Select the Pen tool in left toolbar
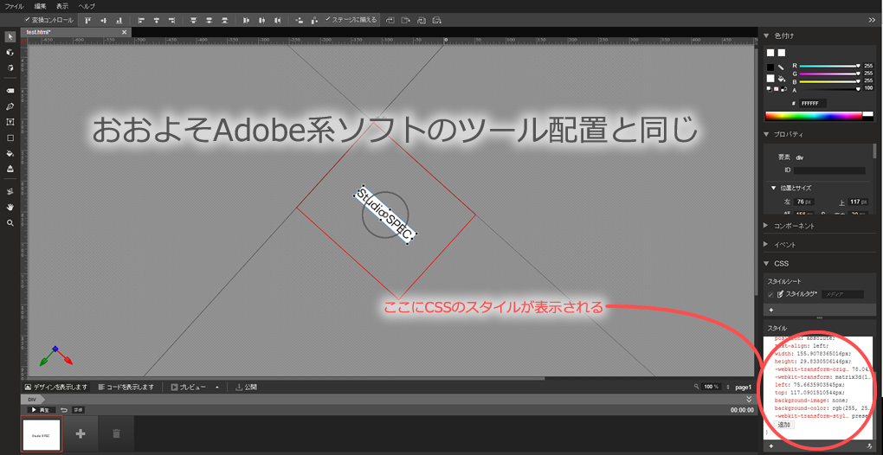This screenshot has width=883, height=455. (x=10, y=106)
